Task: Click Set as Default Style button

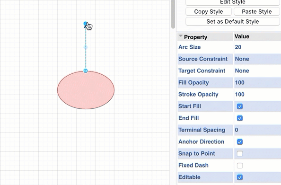Action: tap(233, 21)
